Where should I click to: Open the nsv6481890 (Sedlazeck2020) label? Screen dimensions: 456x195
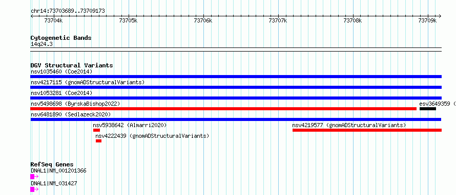click(x=71, y=114)
